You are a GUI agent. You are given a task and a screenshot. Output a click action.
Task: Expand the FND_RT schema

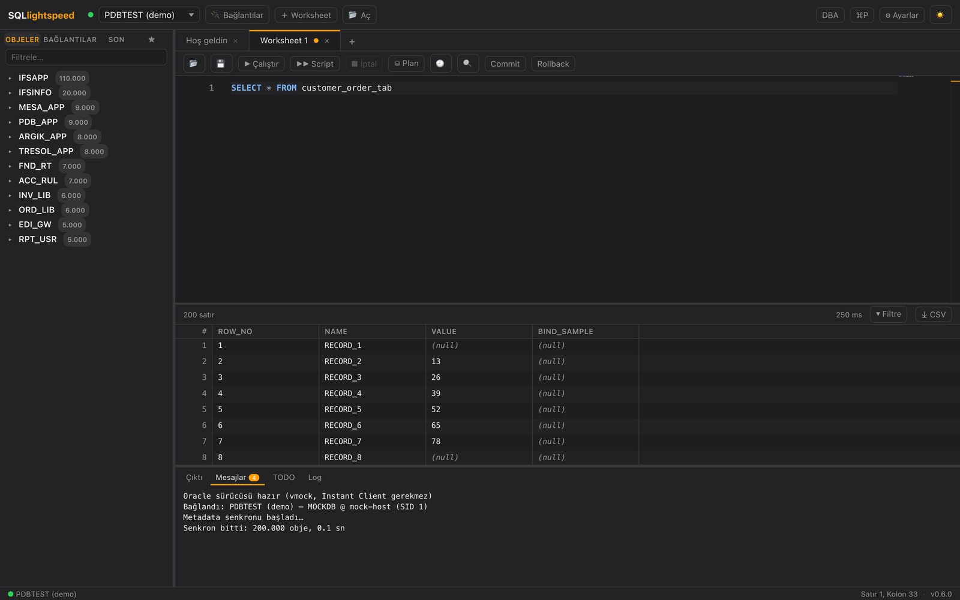click(10, 166)
